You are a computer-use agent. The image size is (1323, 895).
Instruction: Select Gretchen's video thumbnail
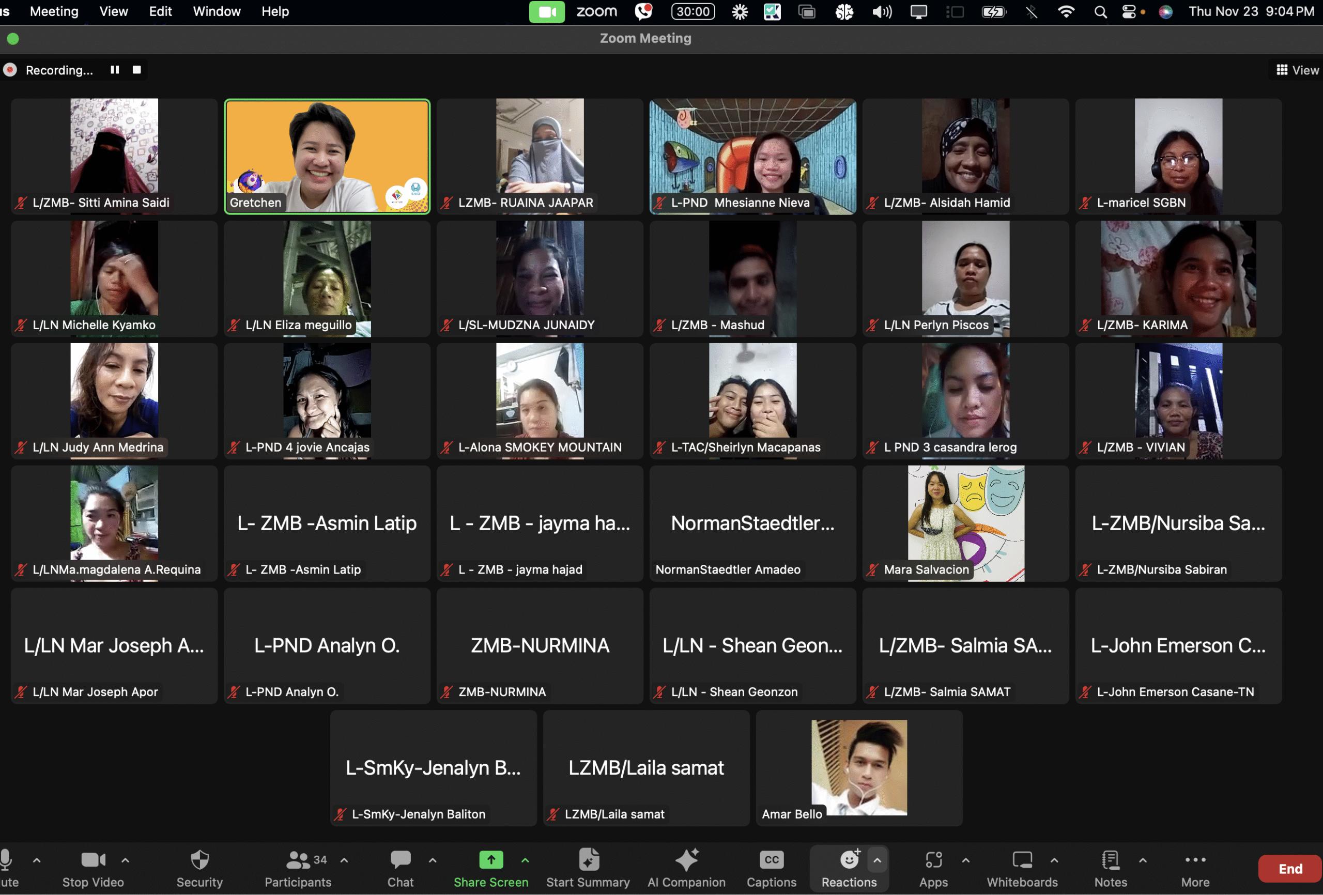[x=327, y=156]
